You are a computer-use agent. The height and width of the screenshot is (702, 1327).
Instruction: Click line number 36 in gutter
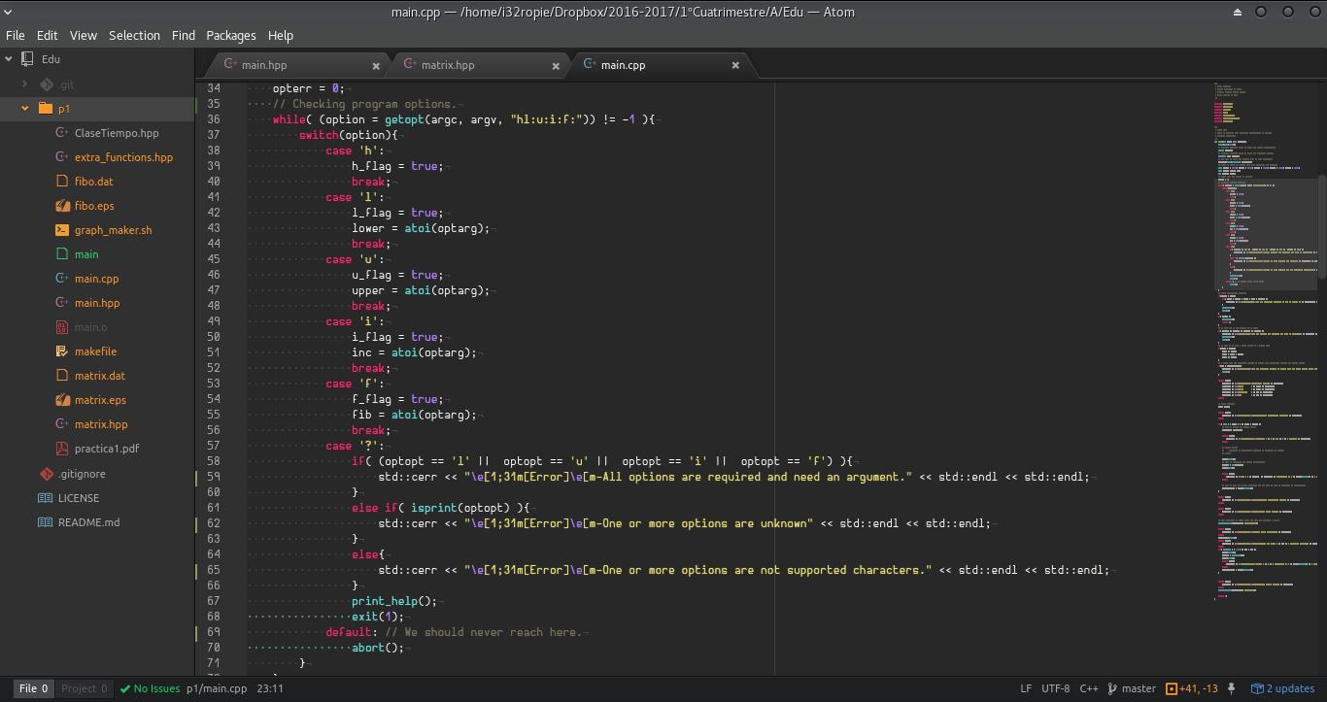tap(214, 119)
